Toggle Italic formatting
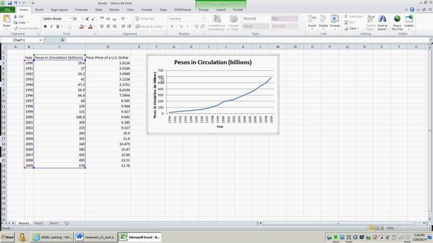The height and width of the screenshot is (243, 433). [x=51, y=26]
